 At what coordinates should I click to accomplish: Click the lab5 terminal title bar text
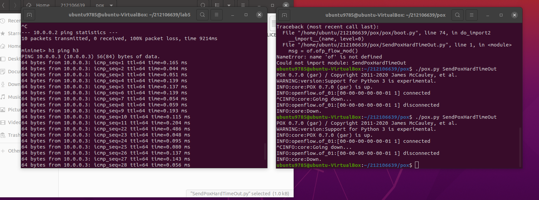(129, 15)
